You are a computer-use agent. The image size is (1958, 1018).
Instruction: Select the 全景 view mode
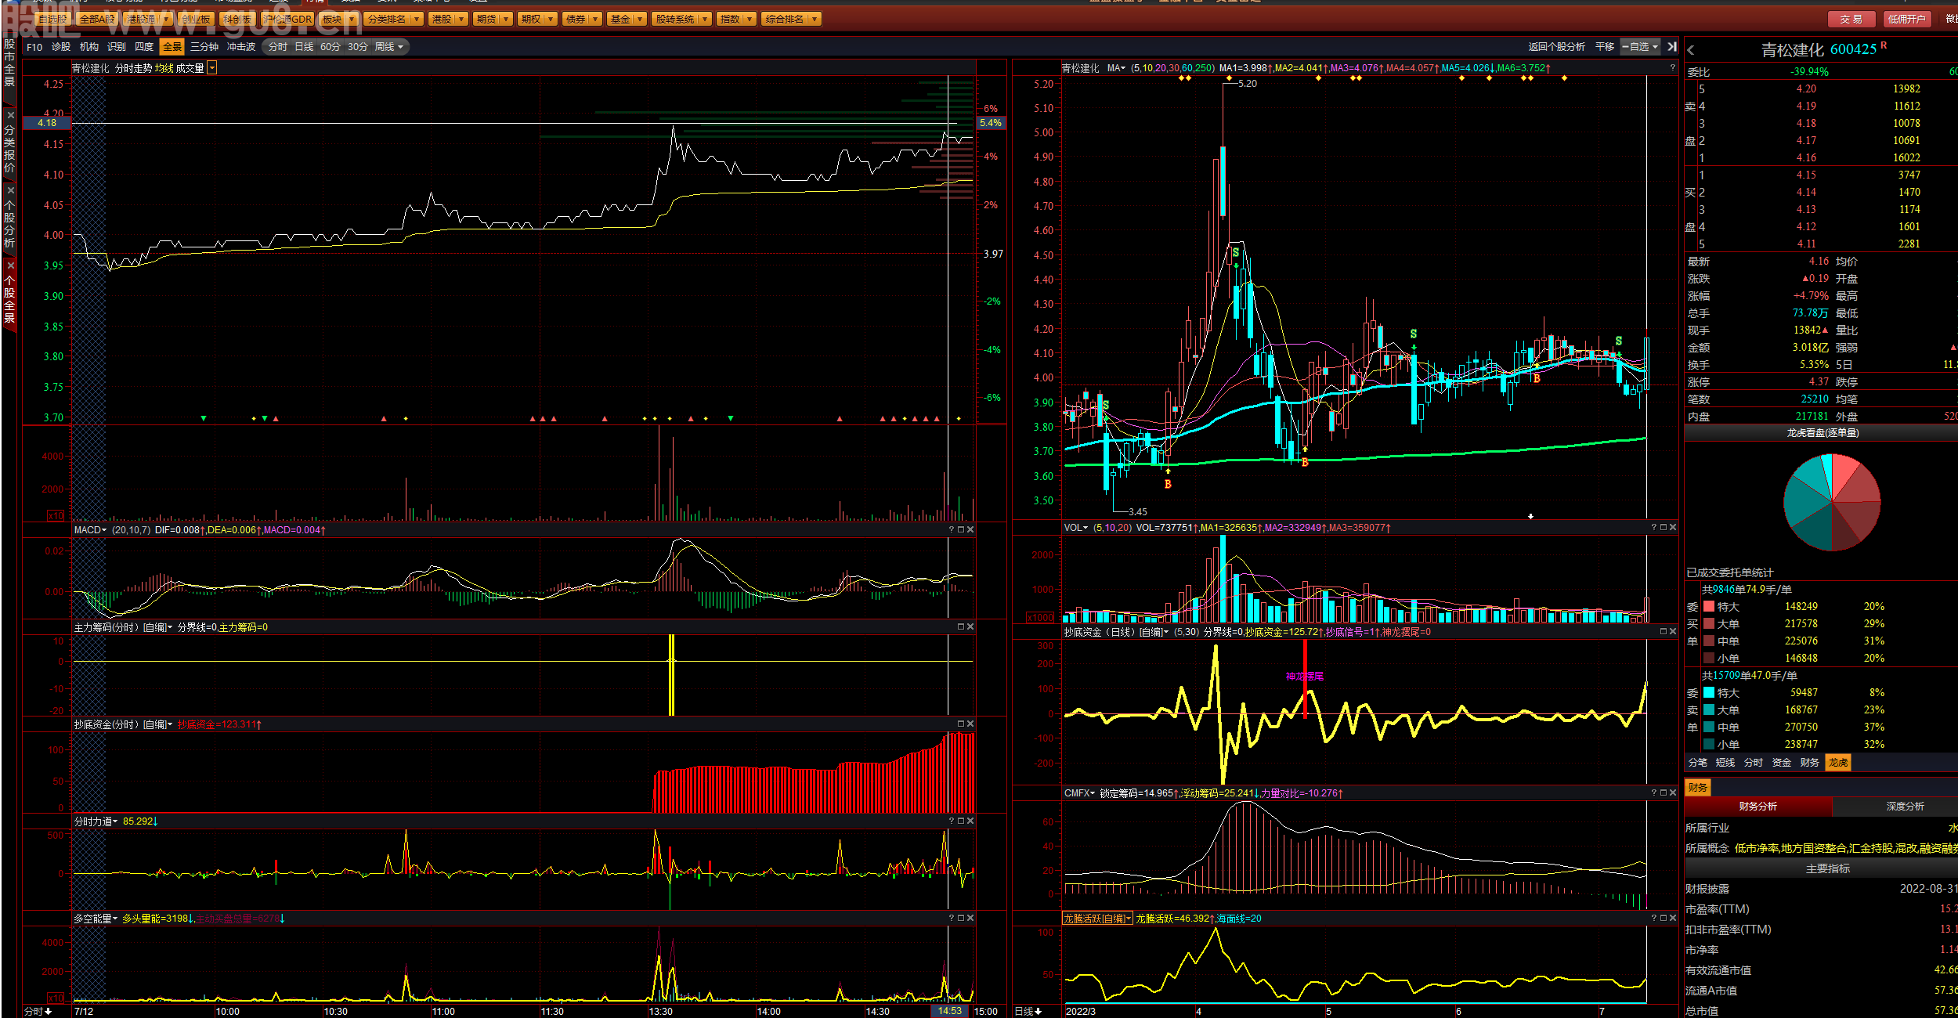pyautogui.click(x=172, y=47)
